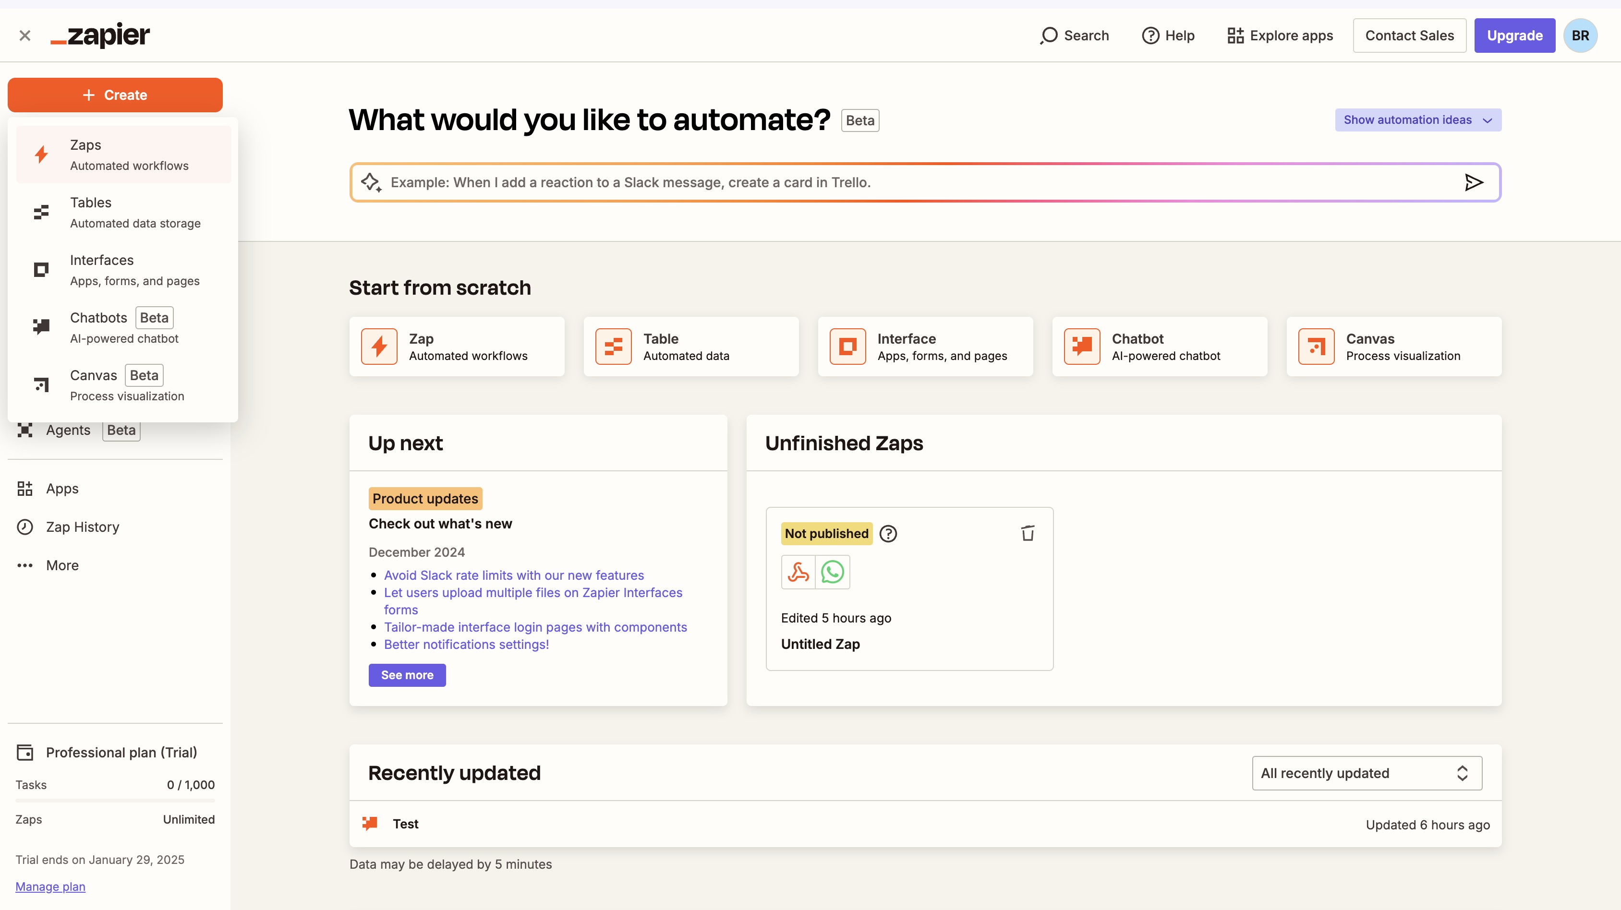Click the Webhooks app icon
The image size is (1621, 910).
pos(798,572)
